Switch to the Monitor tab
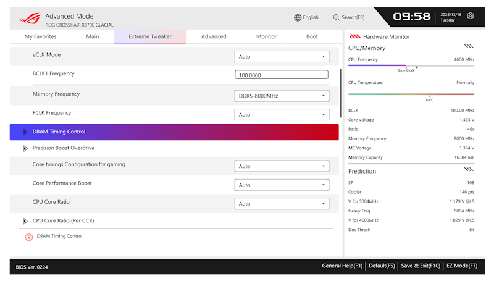Image resolution: width=494 pixels, height=281 pixels. click(x=266, y=36)
